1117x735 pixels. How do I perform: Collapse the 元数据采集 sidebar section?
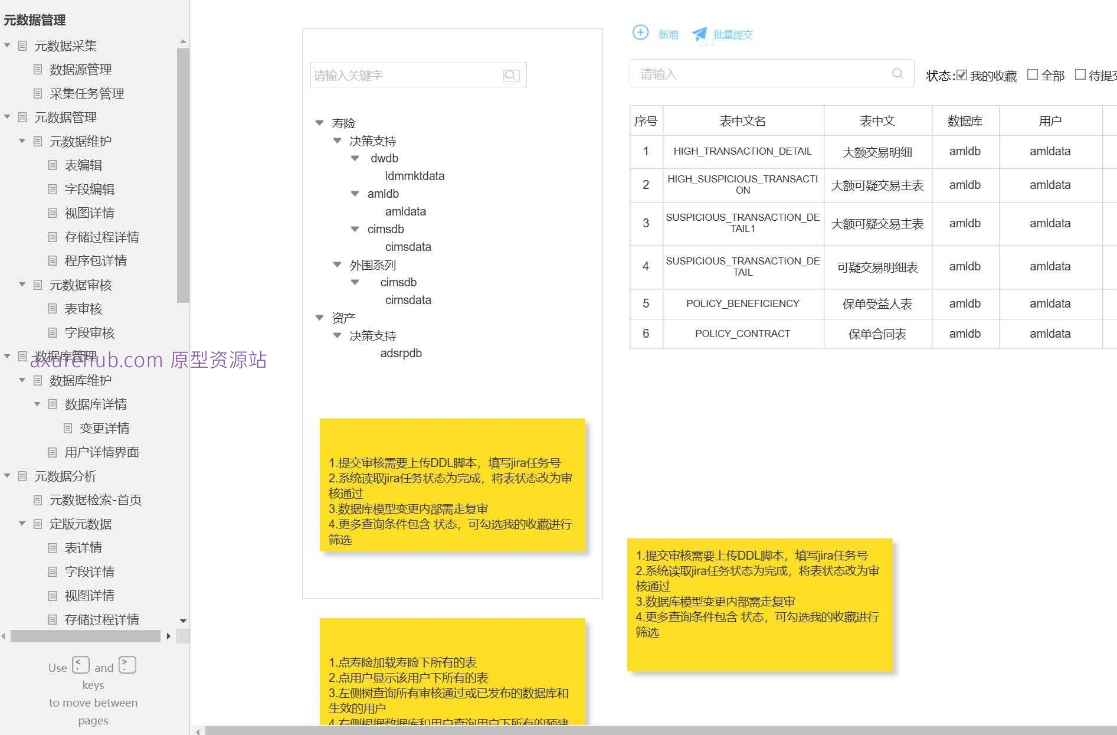7,45
